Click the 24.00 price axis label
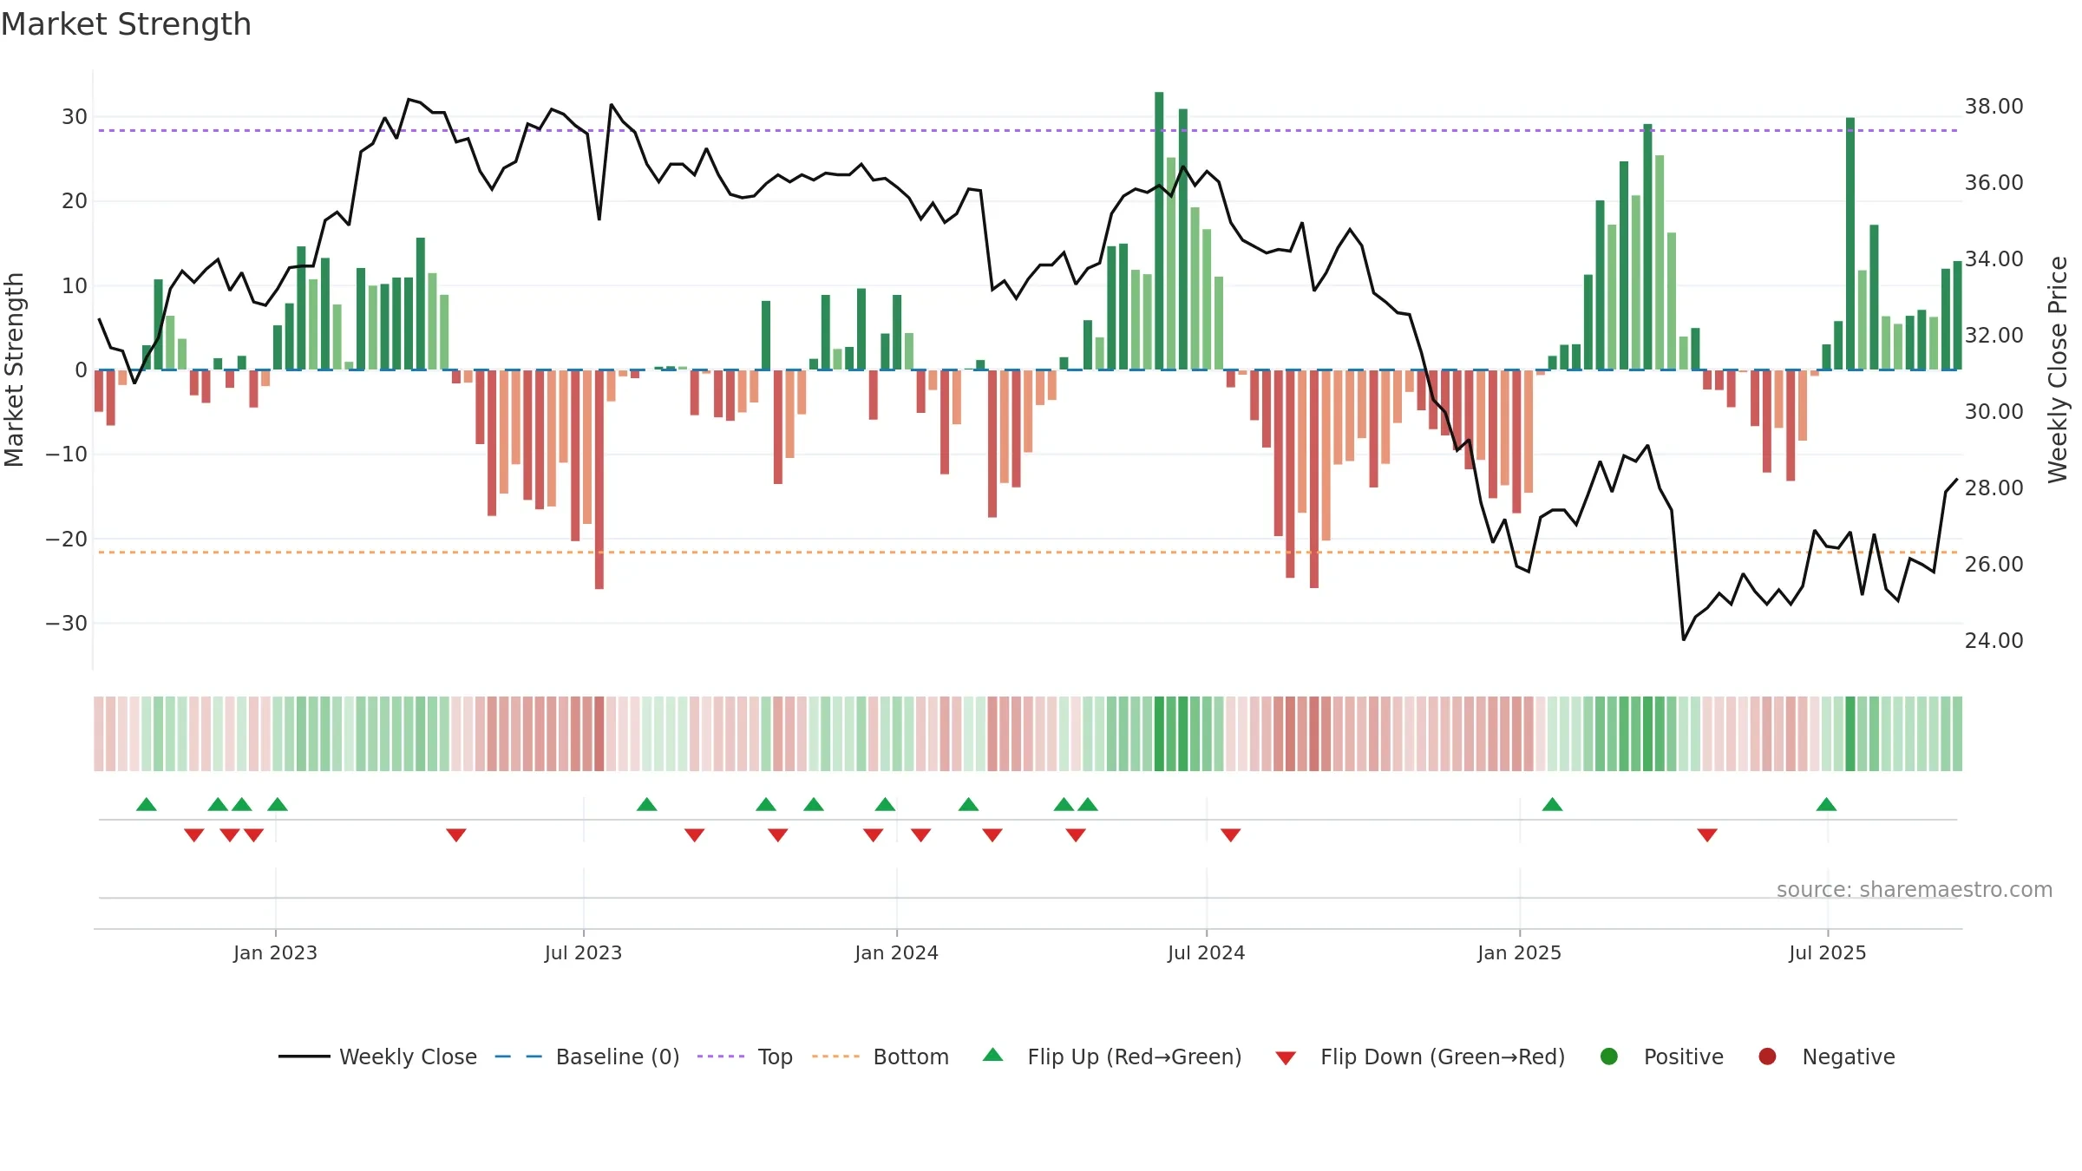Image resolution: width=2082 pixels, height=1171 pixels. pos(1994,640)
